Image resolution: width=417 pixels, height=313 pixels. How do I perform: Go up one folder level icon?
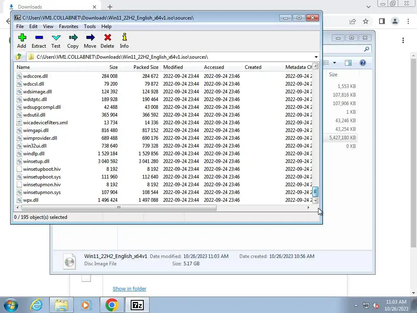point(19,57)
